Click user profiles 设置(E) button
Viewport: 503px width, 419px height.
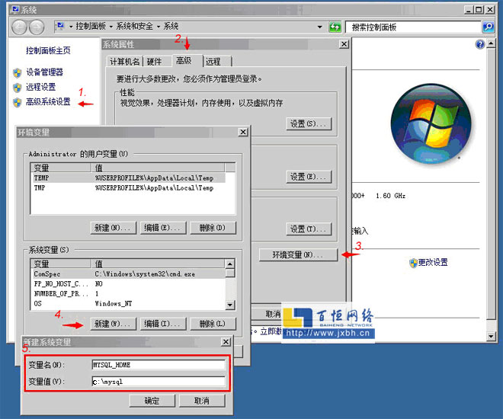point(309,177)
